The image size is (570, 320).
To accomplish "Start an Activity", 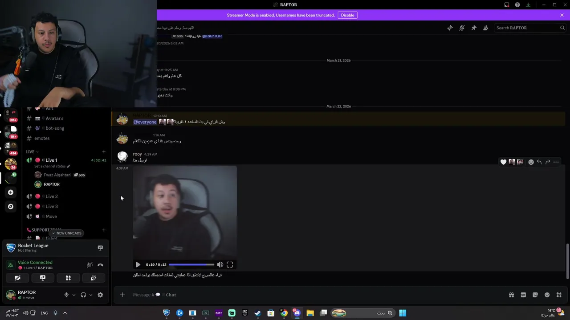I will (68, 278).
